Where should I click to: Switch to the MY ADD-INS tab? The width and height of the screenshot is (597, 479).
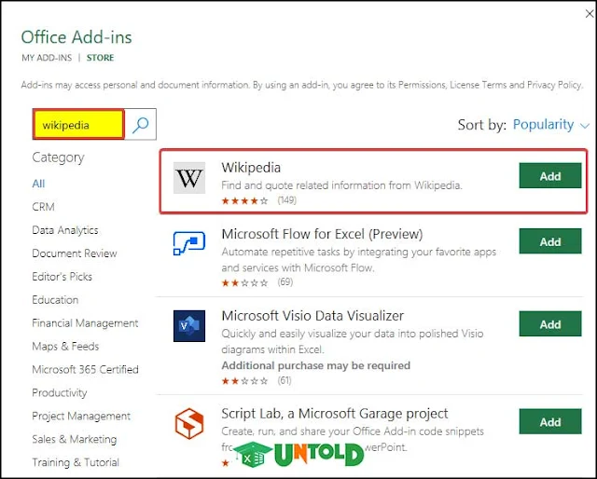pyautogui.click(x=47, y=58)
